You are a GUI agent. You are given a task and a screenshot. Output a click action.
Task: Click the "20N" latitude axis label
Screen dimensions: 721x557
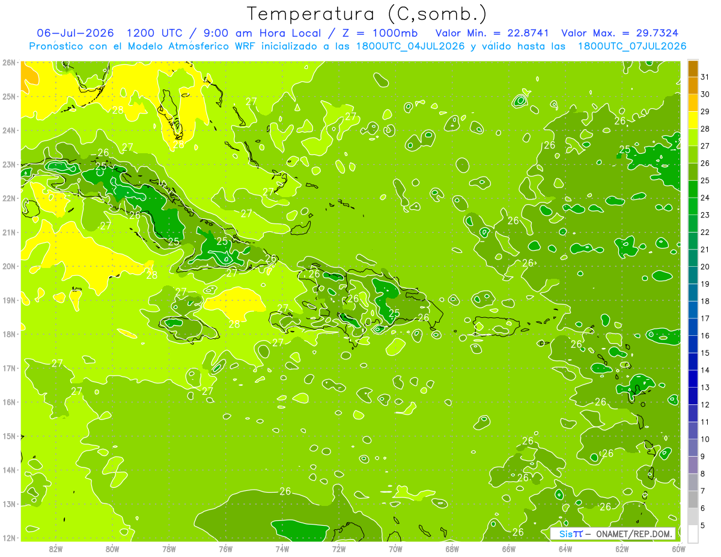tap(9, 266)
